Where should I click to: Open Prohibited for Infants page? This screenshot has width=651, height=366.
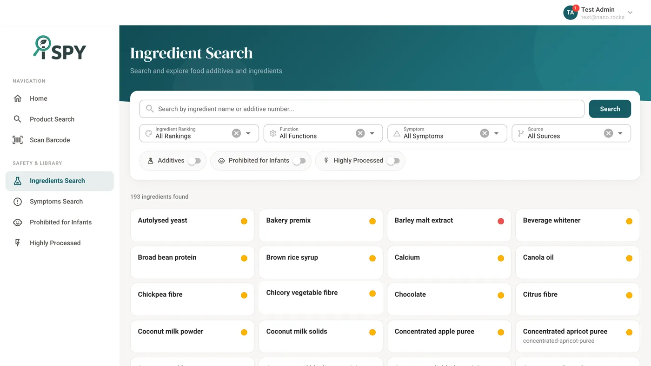click(x=60, y=222)
